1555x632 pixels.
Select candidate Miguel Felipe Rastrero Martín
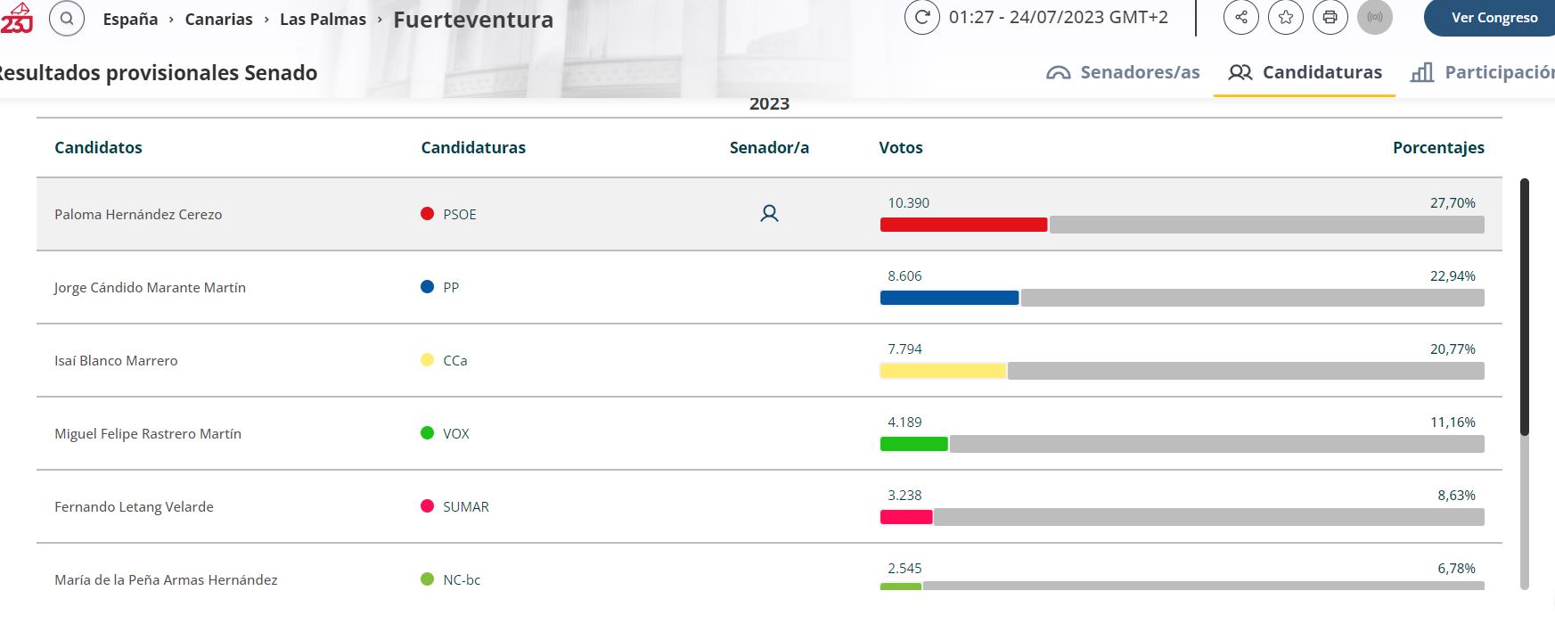(148, 434)
